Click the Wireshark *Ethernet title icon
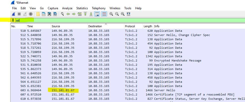 (13, 2)
